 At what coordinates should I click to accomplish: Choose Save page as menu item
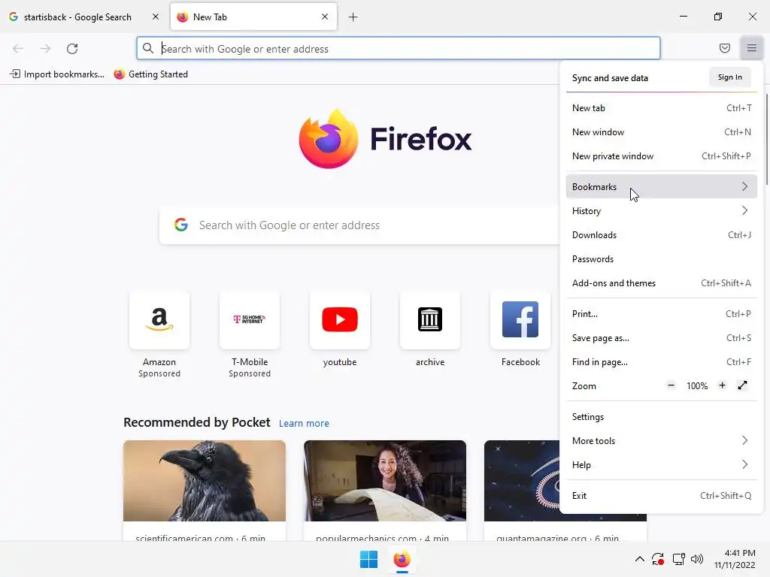click(x=661, y=337)
